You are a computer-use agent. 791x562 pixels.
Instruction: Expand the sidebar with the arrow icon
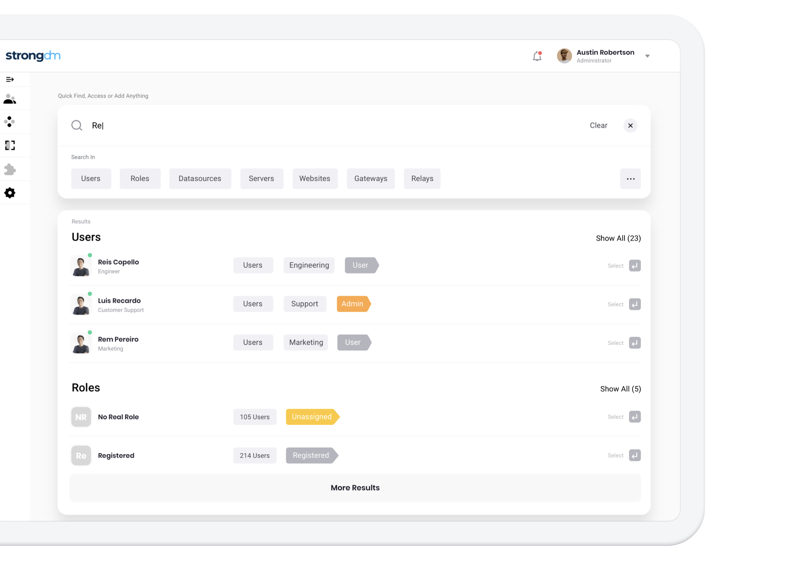[10, 80]
